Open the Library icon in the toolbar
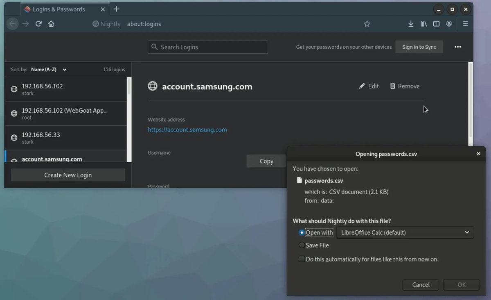The image size is (491, 300). click(x=423, y=24)
